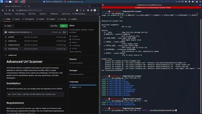Focus the github.com address bar
Screen dimensions: 202x114
coord(45,10)
